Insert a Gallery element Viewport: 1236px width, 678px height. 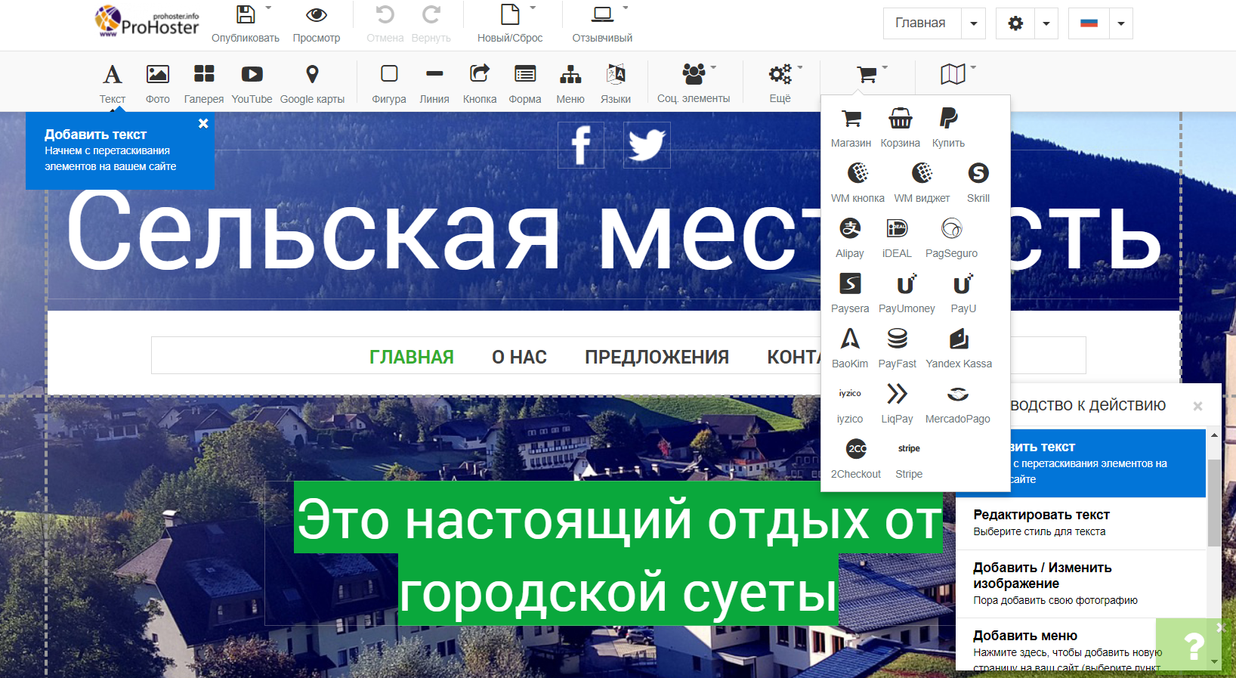204,83
